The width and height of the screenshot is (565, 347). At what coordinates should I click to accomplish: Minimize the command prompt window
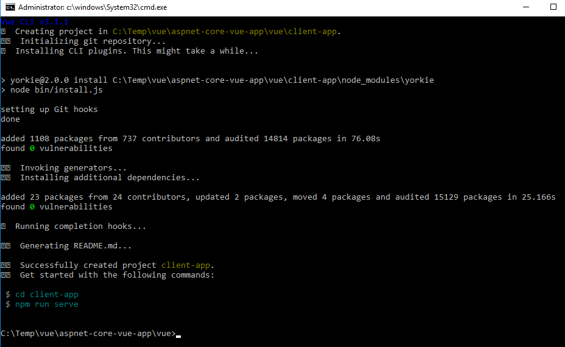[525, 7]
